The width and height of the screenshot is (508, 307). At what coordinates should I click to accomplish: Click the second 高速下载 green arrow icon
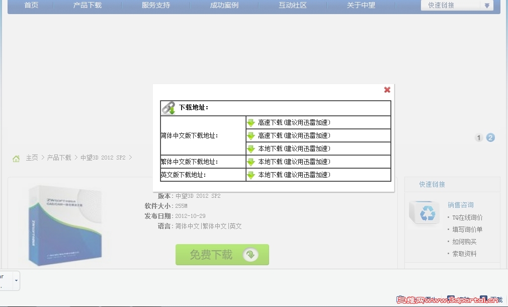pos(251,136)
